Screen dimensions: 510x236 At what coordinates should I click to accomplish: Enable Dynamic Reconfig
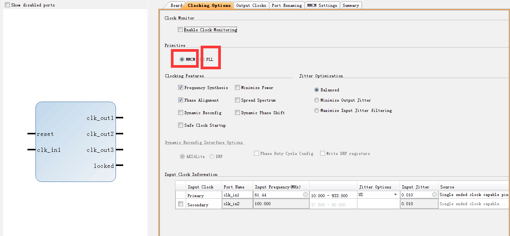(x=180, y=112)
